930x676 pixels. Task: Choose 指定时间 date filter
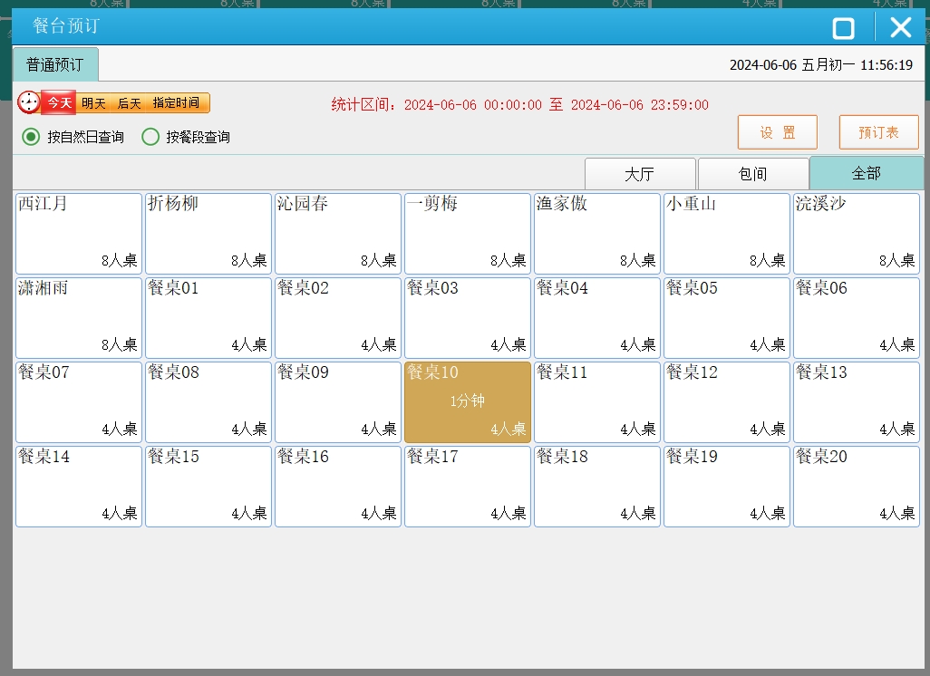click(176, 103)
